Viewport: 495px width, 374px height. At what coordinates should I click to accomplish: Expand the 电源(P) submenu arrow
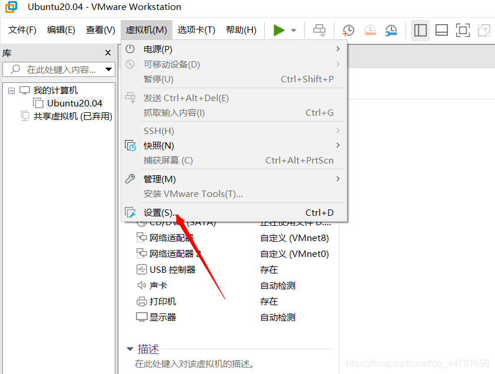[338, 49]
